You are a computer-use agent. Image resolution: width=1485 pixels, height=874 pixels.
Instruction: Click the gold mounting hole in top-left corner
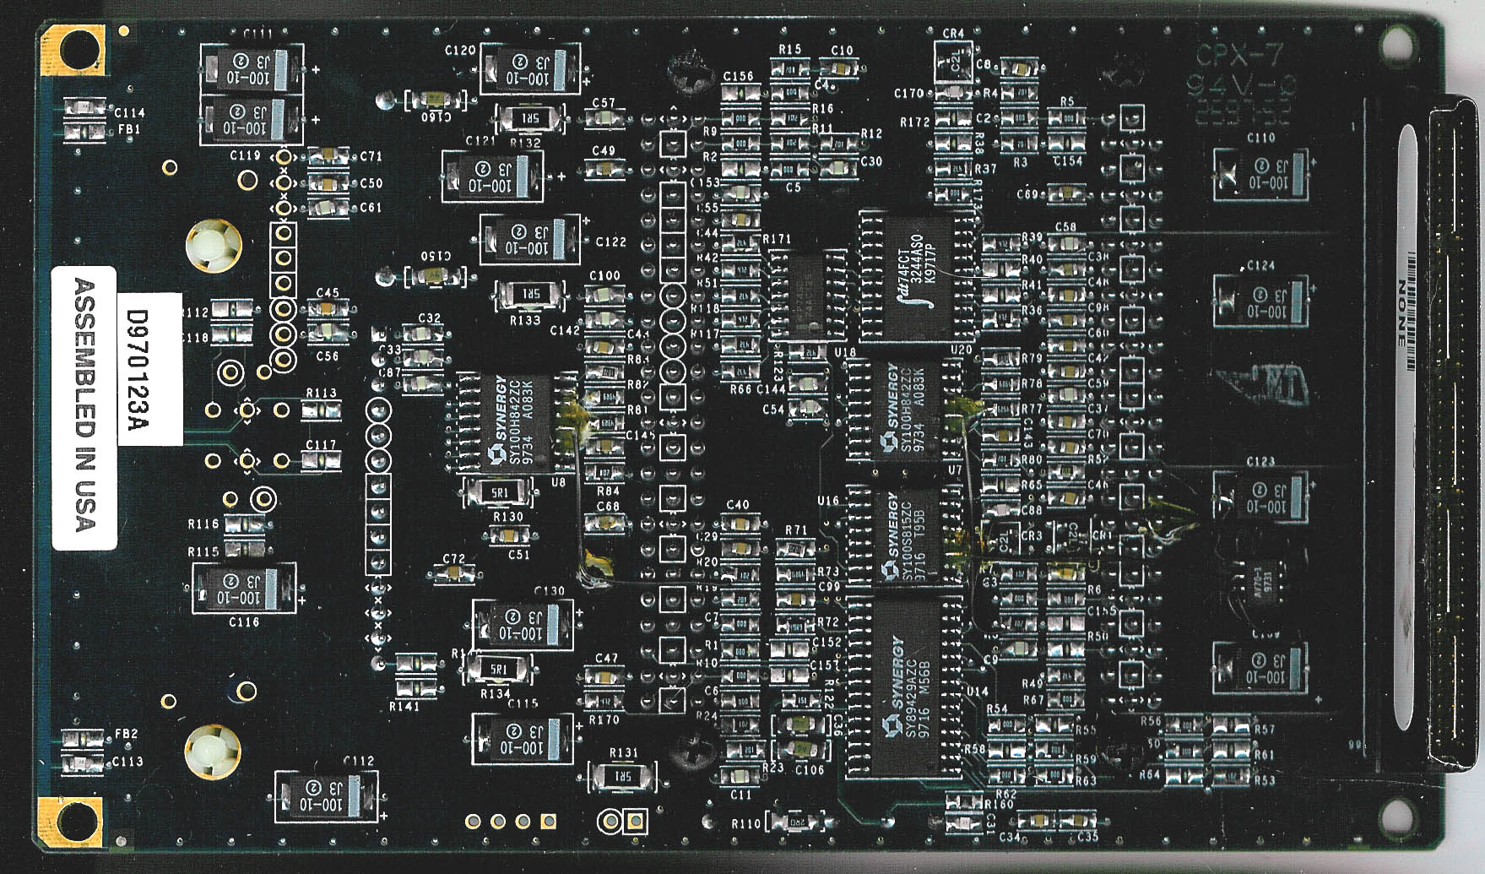click(74, 52)
